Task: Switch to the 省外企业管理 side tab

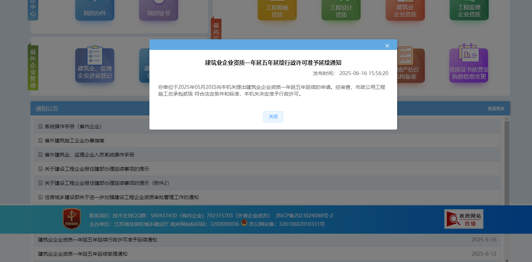Action: point(33,67)
